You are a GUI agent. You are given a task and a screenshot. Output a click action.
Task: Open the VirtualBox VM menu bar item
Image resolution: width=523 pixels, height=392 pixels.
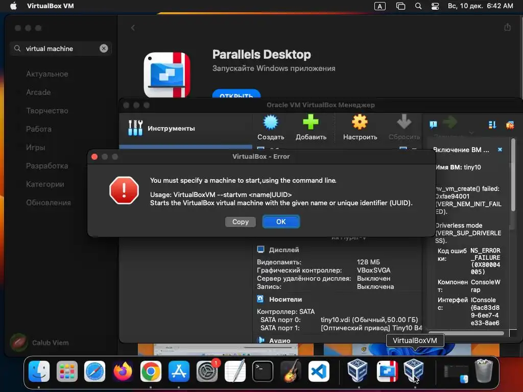tap(51, 6)
